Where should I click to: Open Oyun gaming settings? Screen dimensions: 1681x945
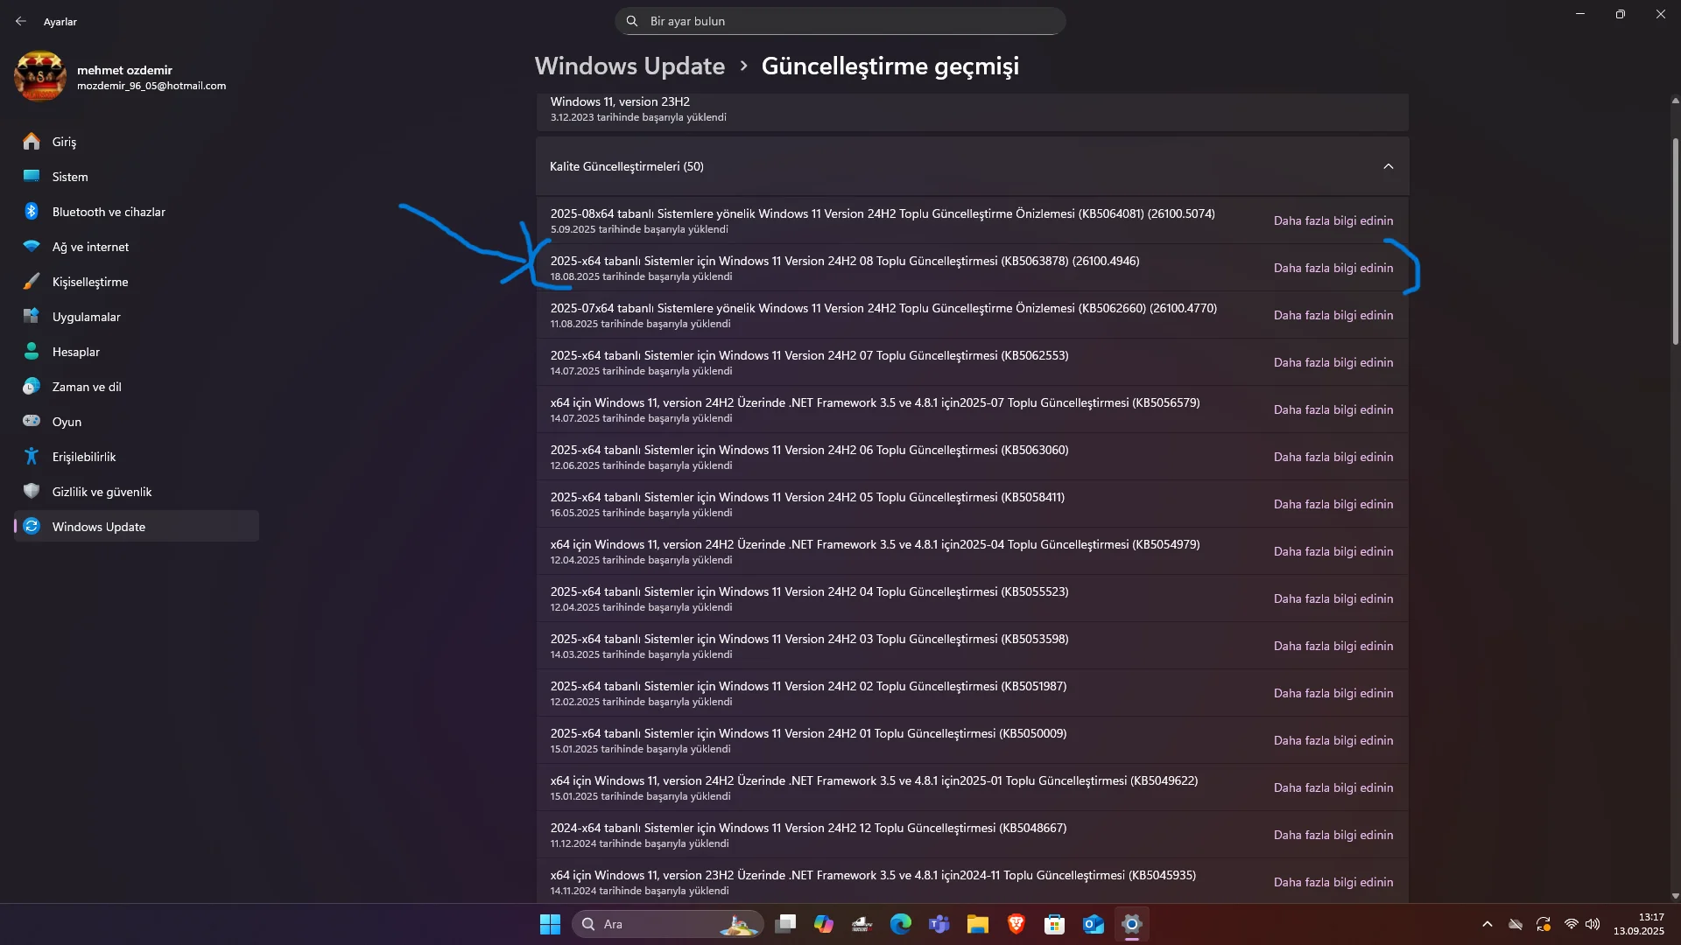tap(67, 422)
